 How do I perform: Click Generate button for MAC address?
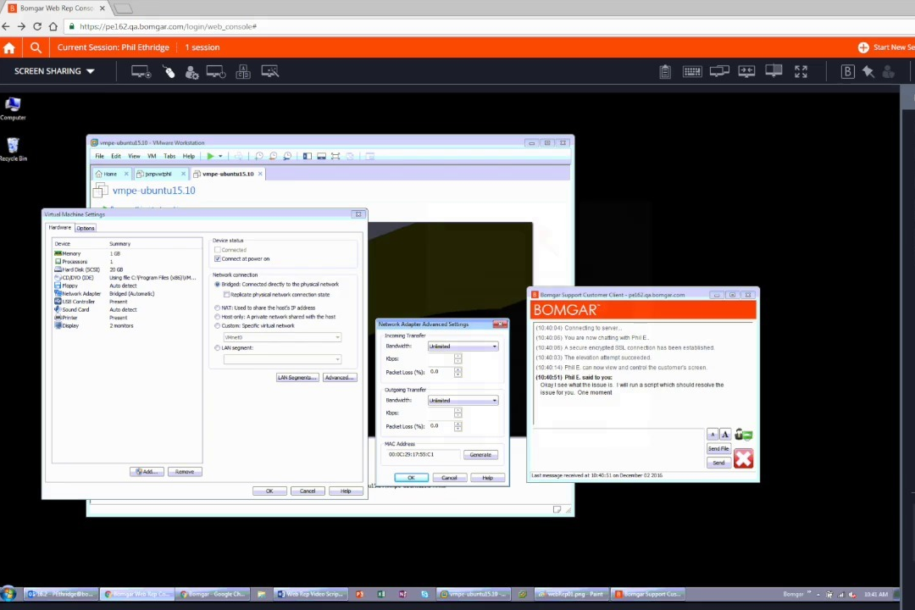coord(480,455)
